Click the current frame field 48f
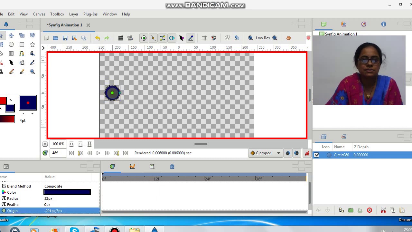Screen dimensions: 412x232 [58, 153]
